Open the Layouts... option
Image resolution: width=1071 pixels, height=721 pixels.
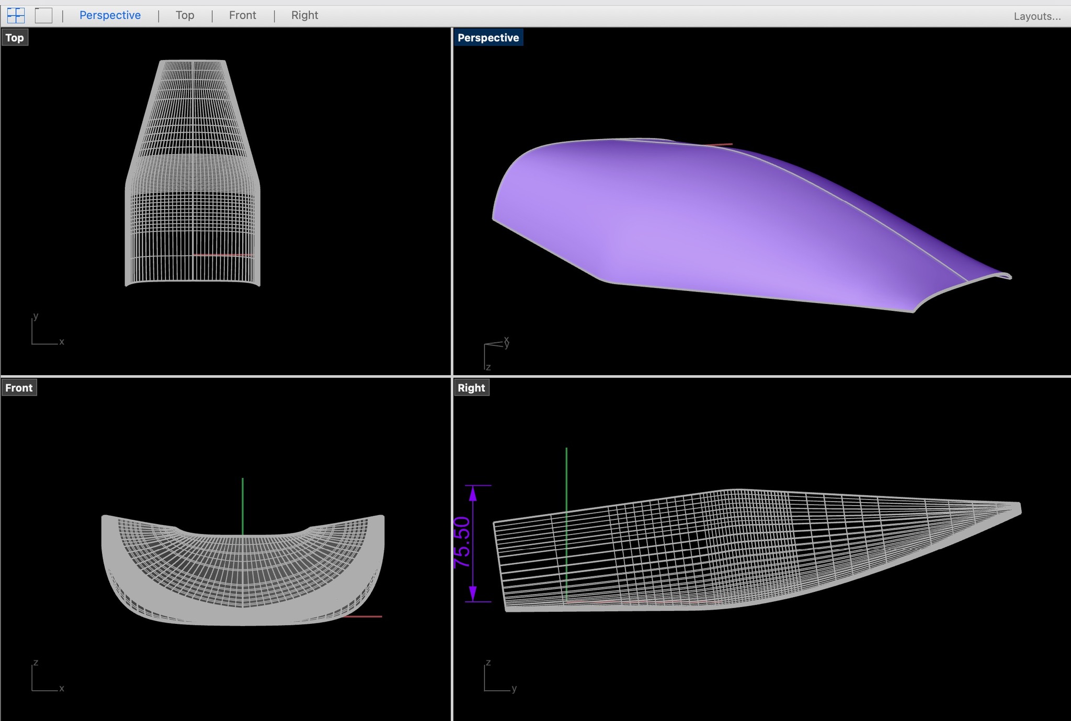[x=1037, y=16]
